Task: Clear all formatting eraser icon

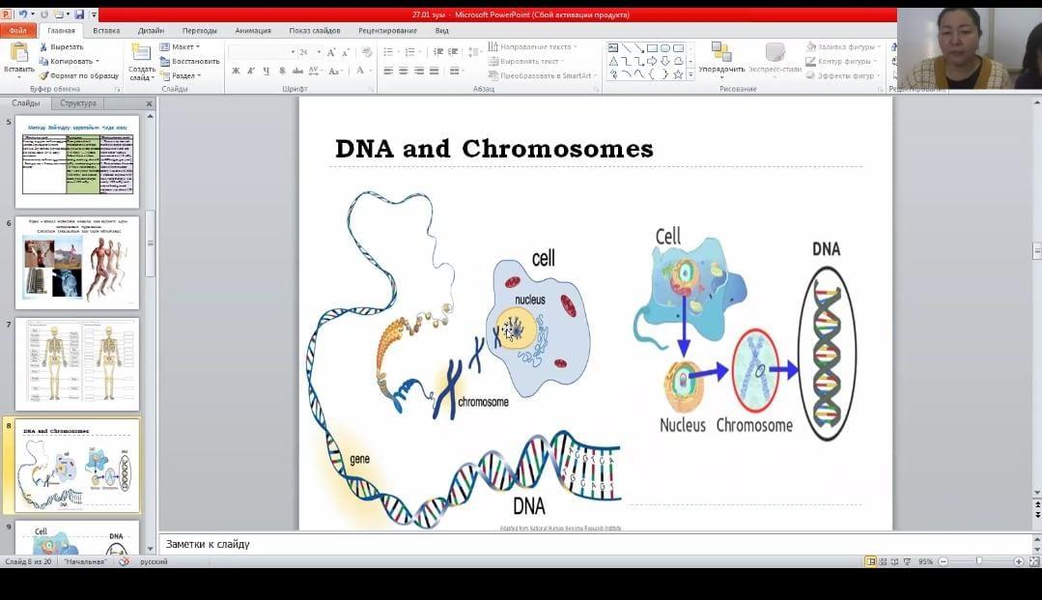Action: [x=366, y=52]
